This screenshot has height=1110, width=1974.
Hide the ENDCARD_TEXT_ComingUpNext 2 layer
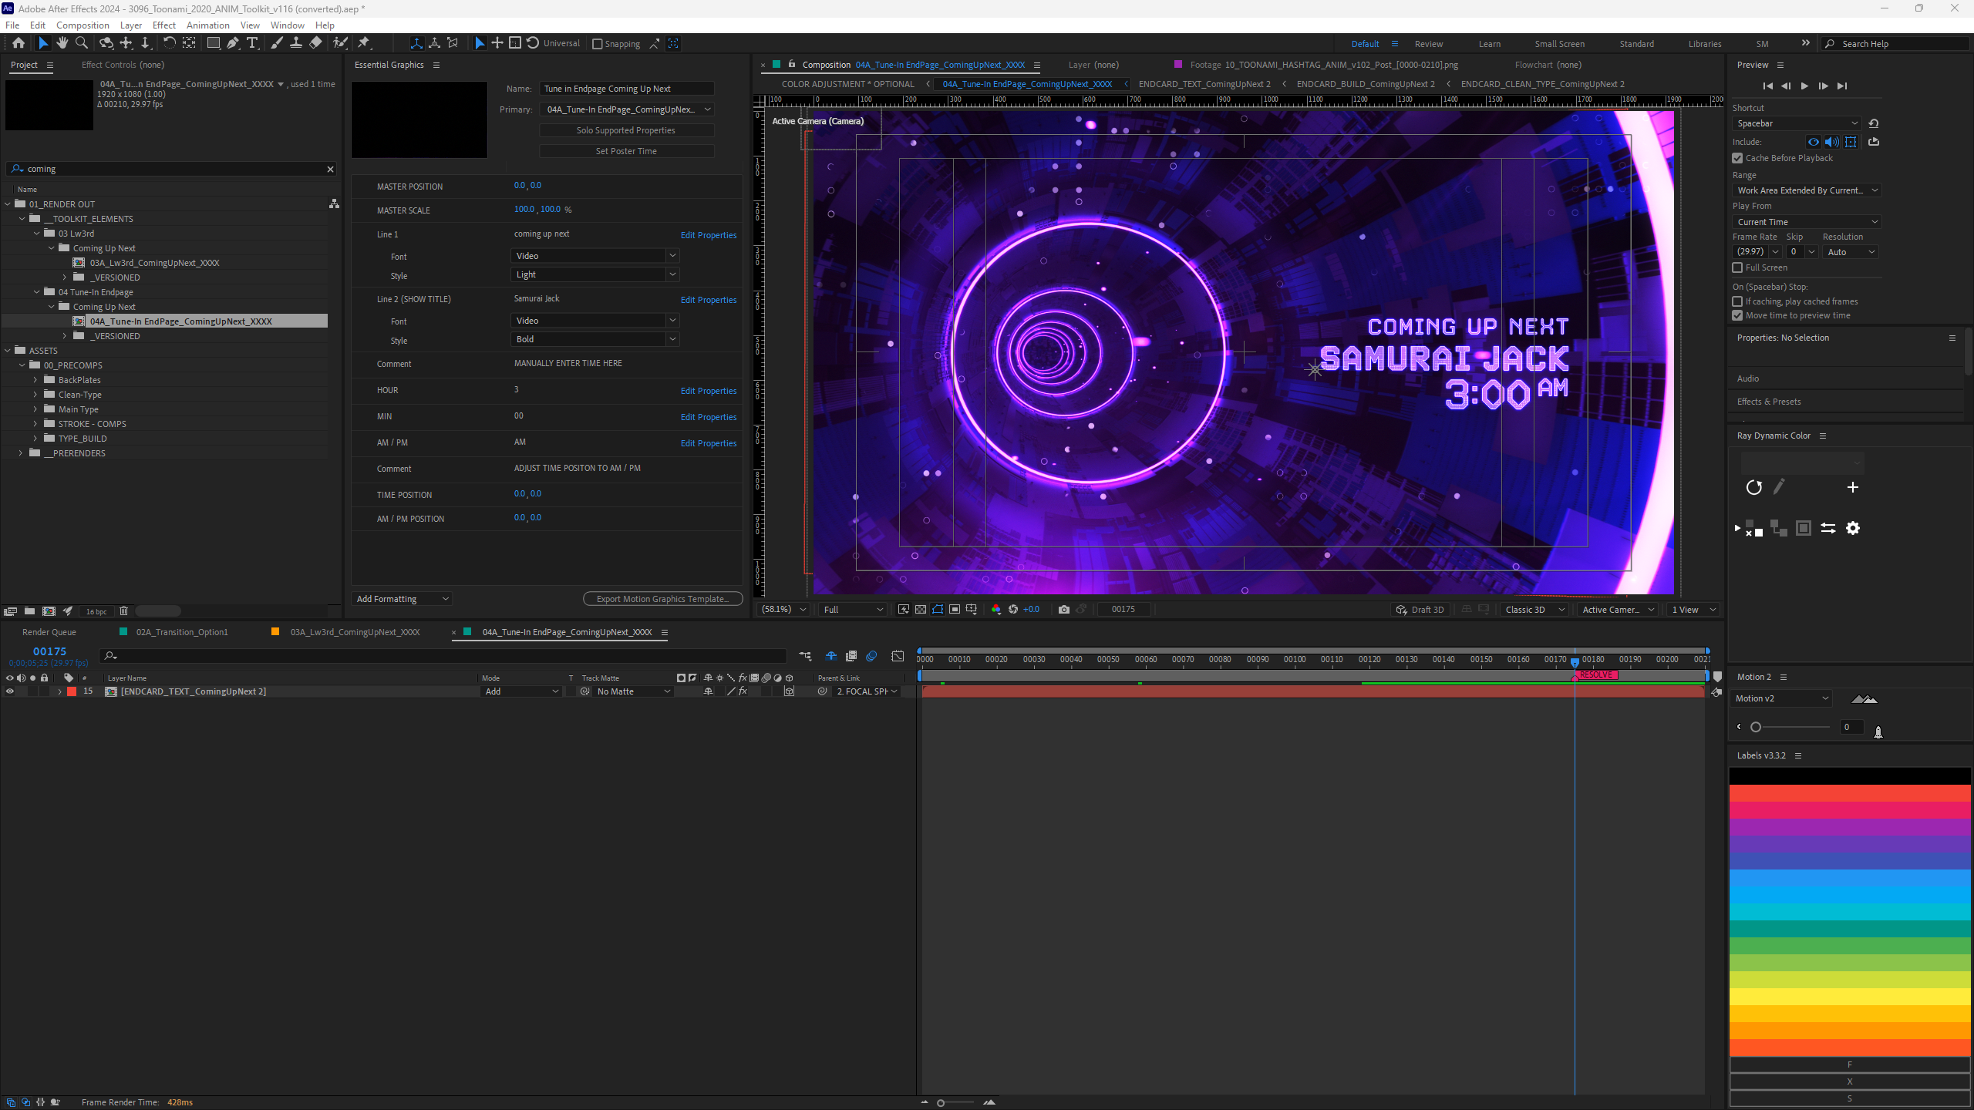click(10, 691)
